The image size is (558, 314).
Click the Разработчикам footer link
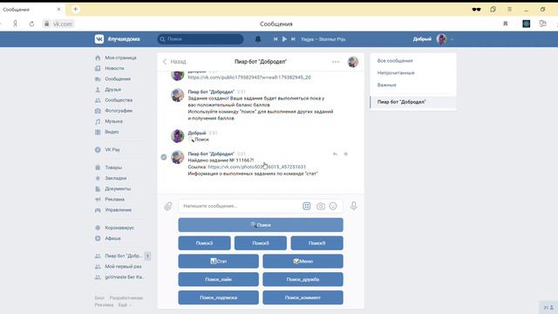point(126,298)
